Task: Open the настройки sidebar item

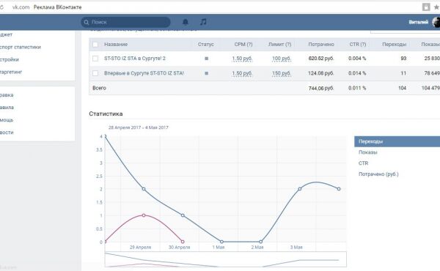Action: click(9, 59)
